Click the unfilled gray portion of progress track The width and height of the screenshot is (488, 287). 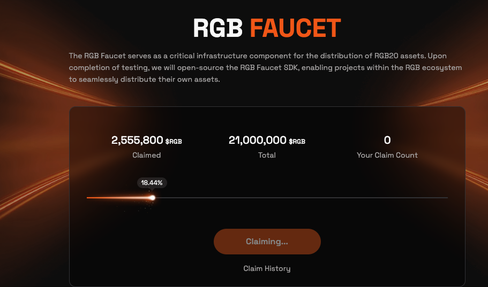301,198
